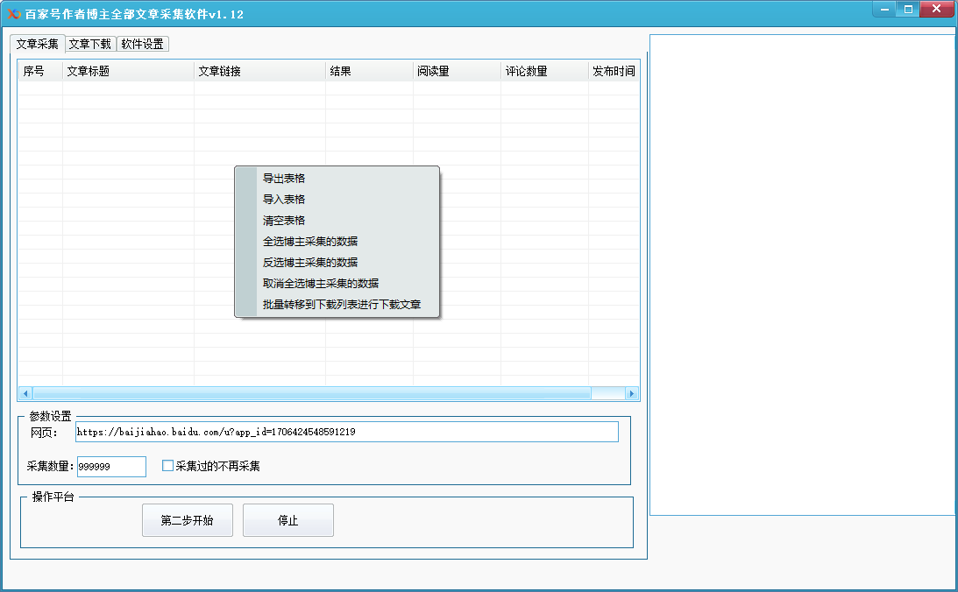
Task: Click the 阅读量 column header
Action: click(x=457, y=71)
